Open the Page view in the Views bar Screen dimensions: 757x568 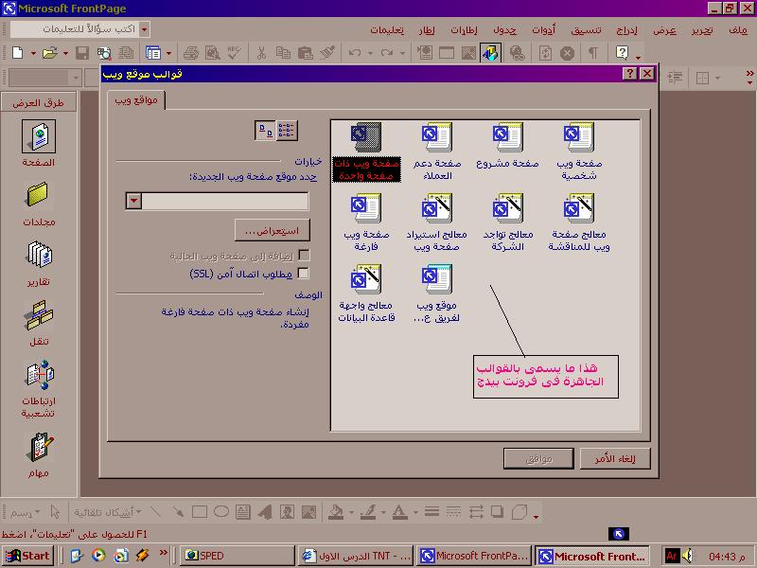pos(39,144)
